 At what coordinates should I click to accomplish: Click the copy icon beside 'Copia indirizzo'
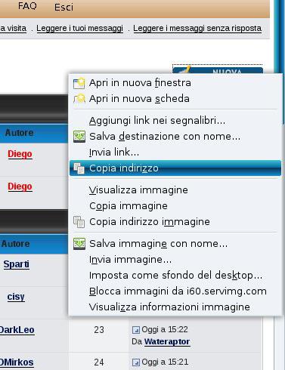click(x=79, y=168)
